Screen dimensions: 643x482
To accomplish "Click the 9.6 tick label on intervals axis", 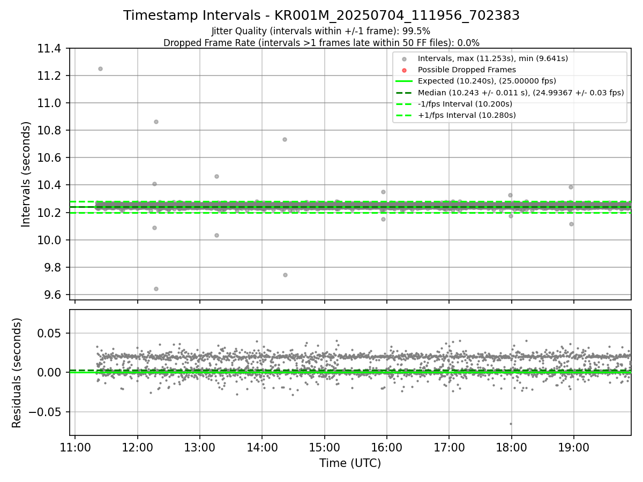I will click(54, 295).
